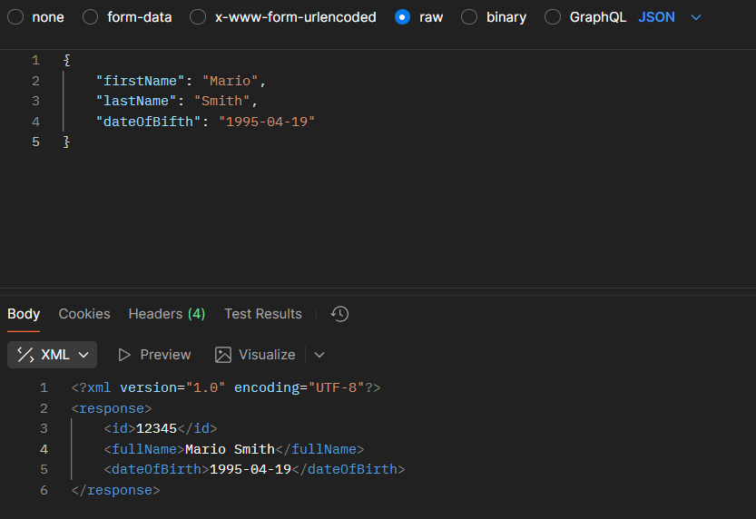Select the raw body radio button
756x519 pixels.
pyautogui.click(x=403, y=17)
